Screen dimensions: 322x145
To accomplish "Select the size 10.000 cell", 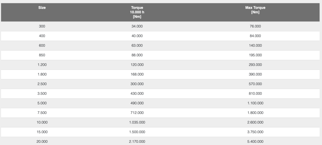I will tap(42, 122).
